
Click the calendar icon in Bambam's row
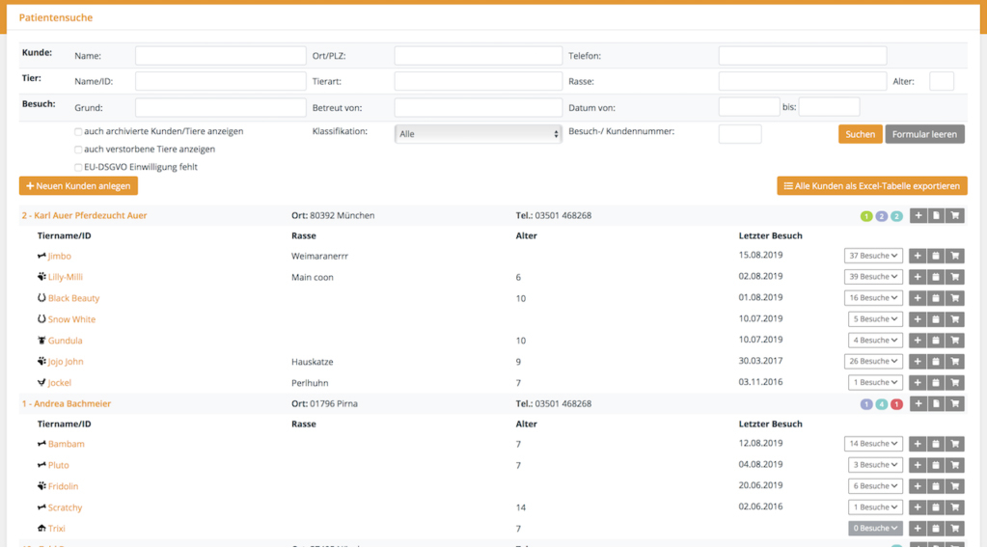(x=936, y=444)
